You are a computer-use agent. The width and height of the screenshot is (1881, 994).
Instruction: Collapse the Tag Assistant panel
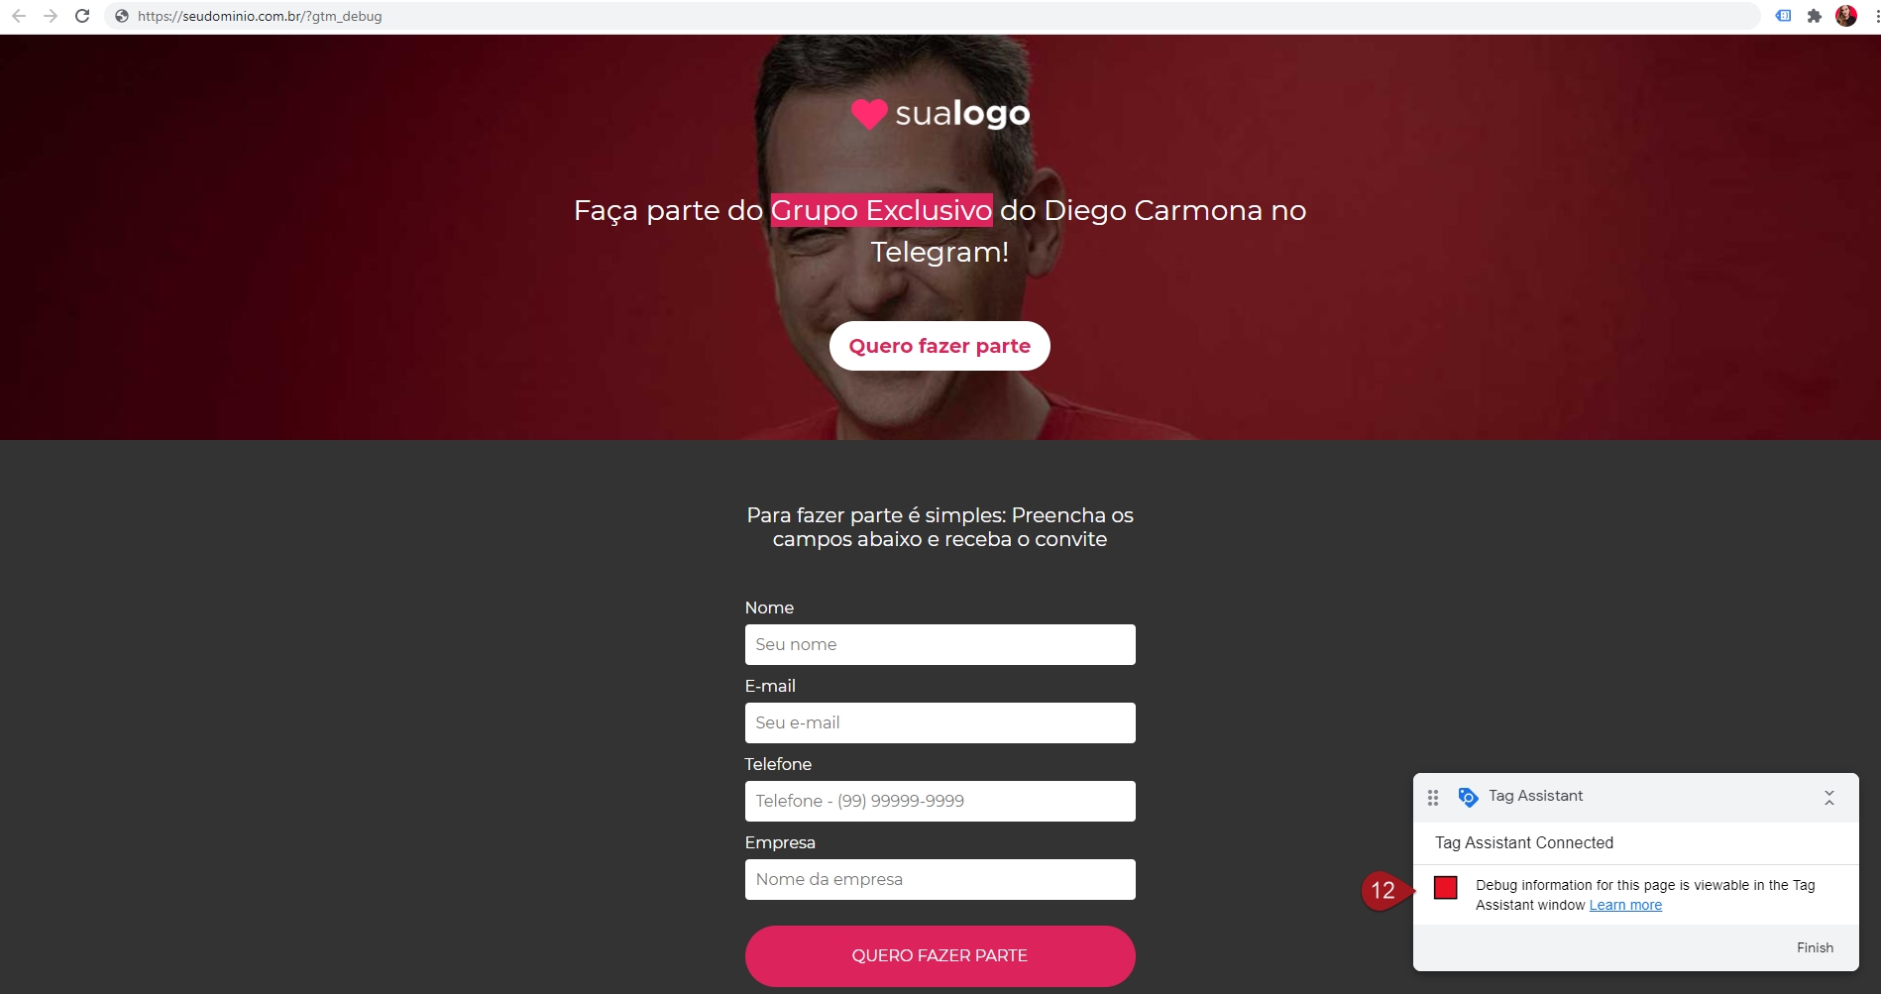coord(1829,798)
